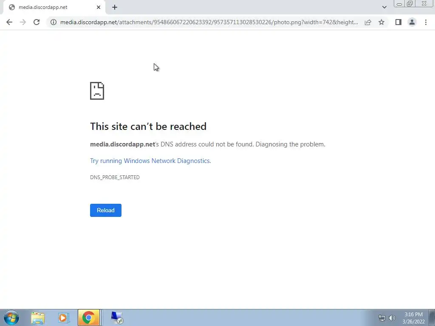The width and height of the screenshot is (435, 326).
Task: Open Chrome's three-dot menu
Action: pos(426,22)
